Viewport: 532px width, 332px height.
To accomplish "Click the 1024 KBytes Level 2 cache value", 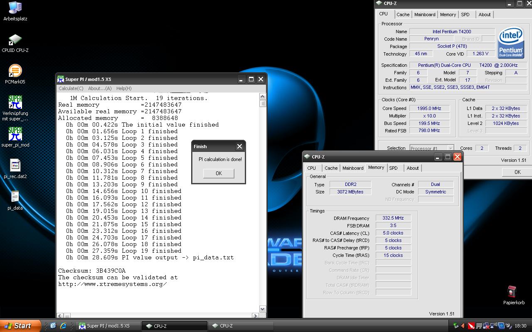I will (x=505, y=123).
